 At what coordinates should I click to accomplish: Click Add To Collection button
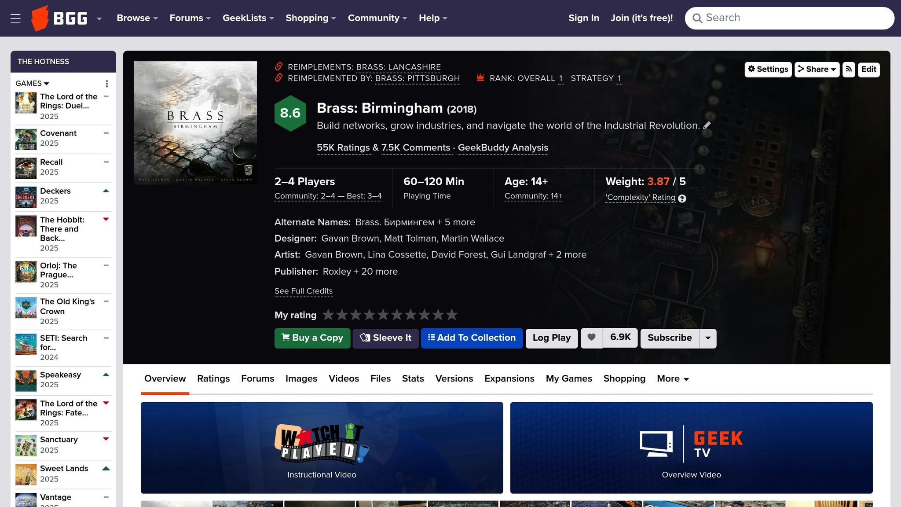(472, 338)
